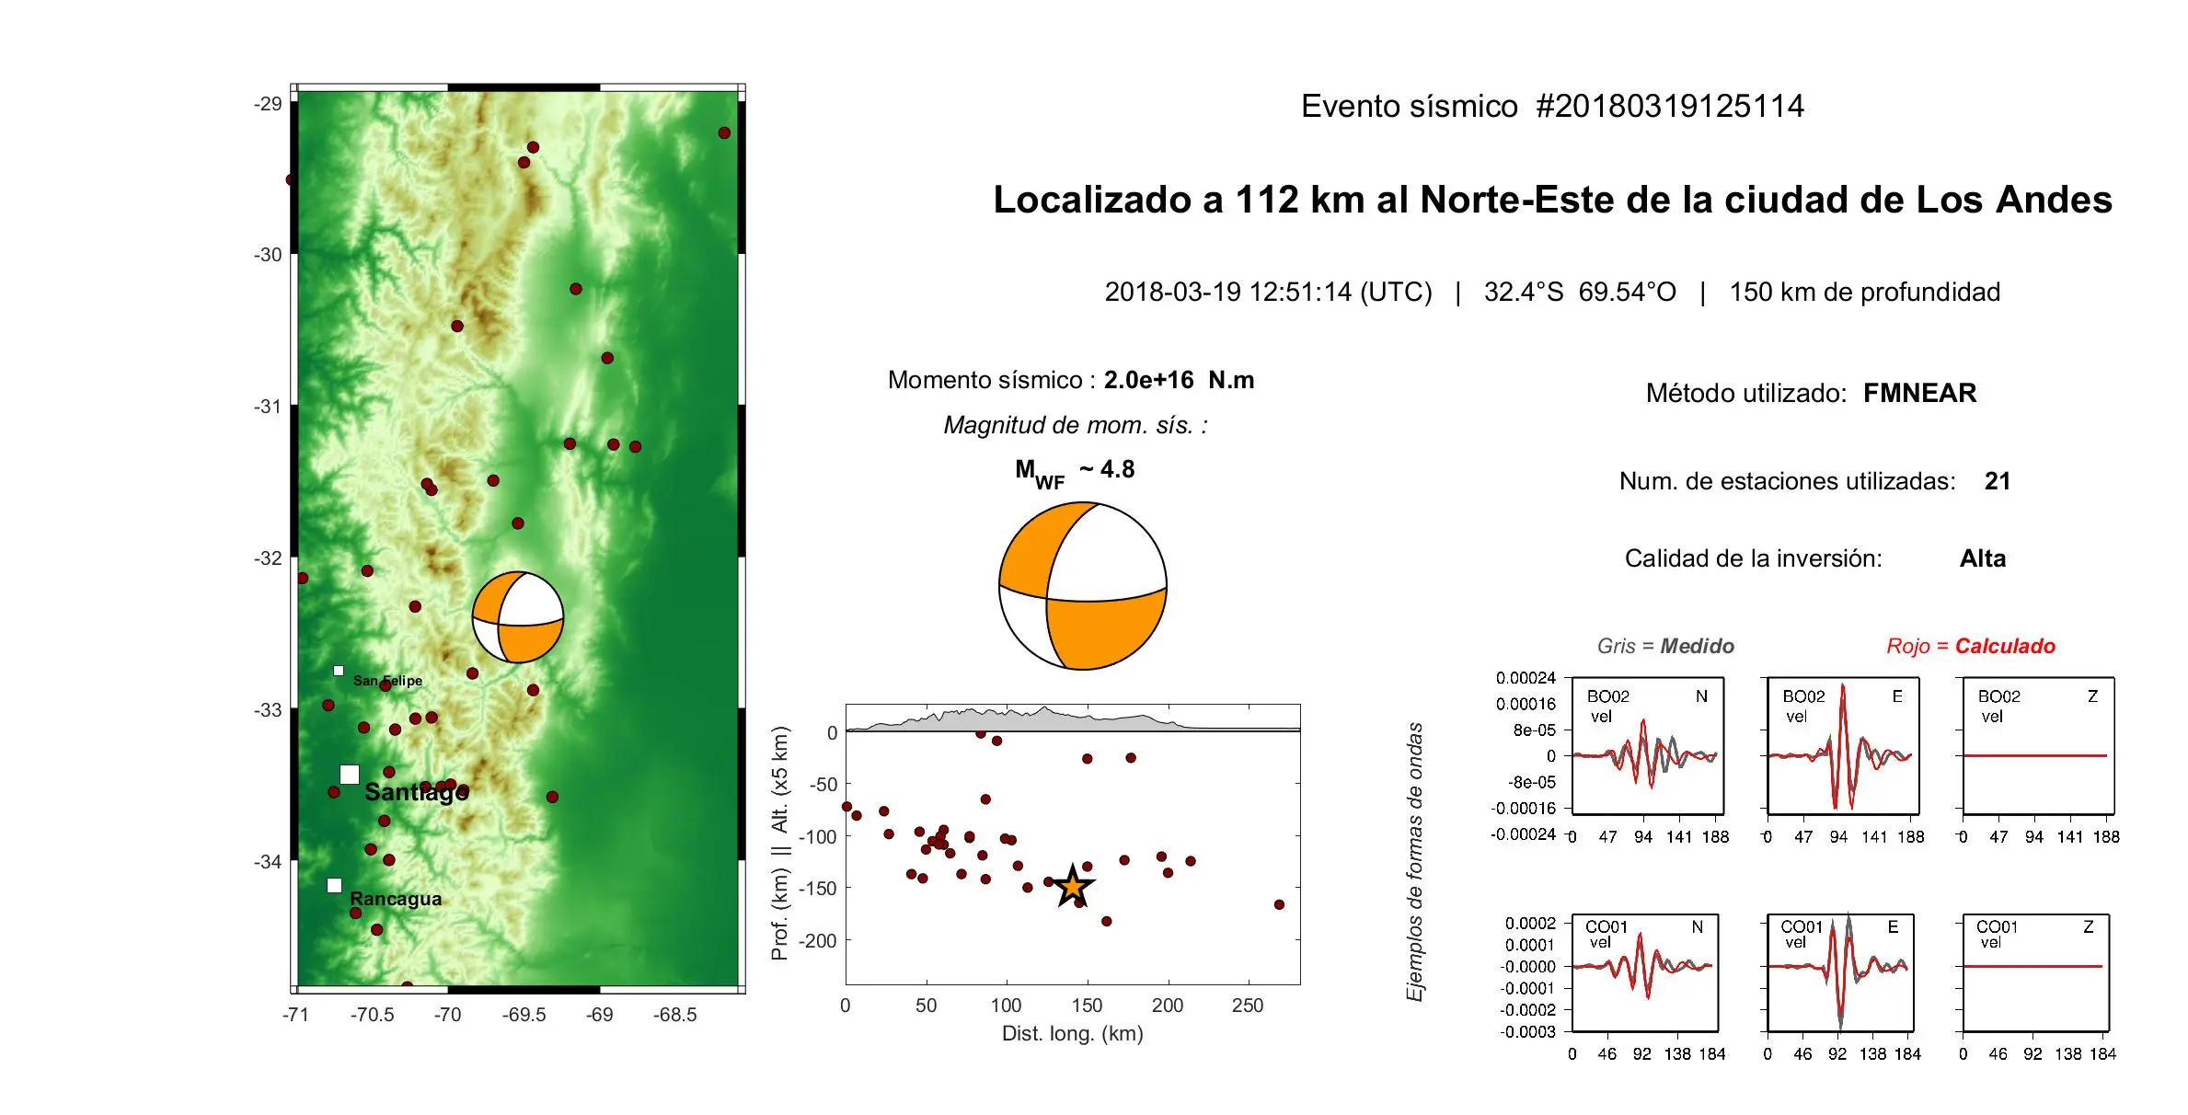This screenshot has height=1115, width=2188.
Task: Click the grey topography profile above the depth section
Action: coord(1072,718)
